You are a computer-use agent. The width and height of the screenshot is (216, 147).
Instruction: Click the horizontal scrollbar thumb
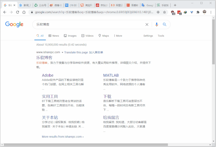86,145
